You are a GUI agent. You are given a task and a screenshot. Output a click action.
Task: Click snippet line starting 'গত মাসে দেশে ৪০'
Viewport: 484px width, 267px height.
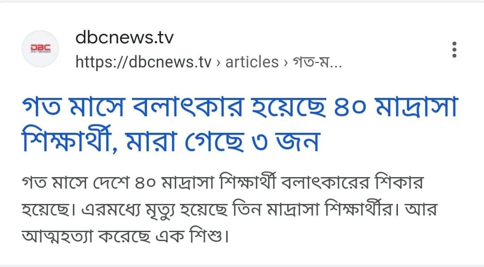pos(222,182)
